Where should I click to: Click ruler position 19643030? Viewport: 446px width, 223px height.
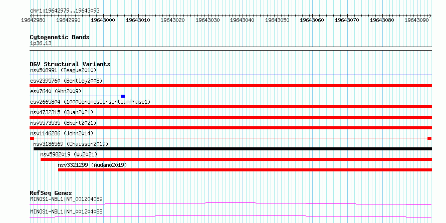point(207,20)
